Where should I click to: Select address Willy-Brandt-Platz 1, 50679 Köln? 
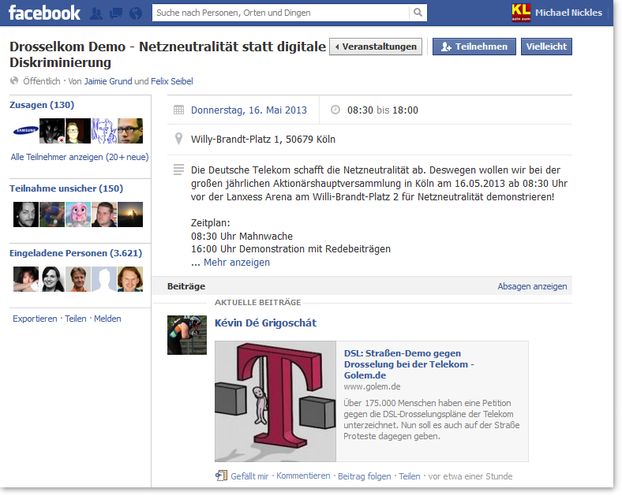(263, 140)
